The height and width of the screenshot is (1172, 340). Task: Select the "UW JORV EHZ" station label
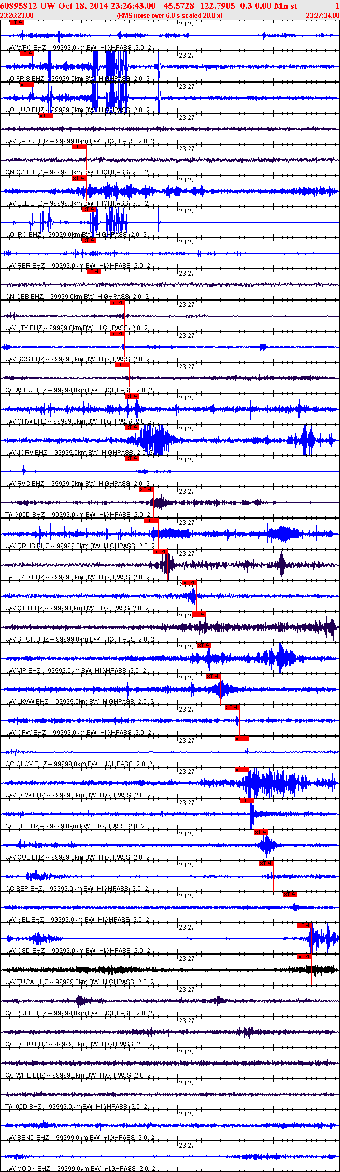(x=26, y=453)
